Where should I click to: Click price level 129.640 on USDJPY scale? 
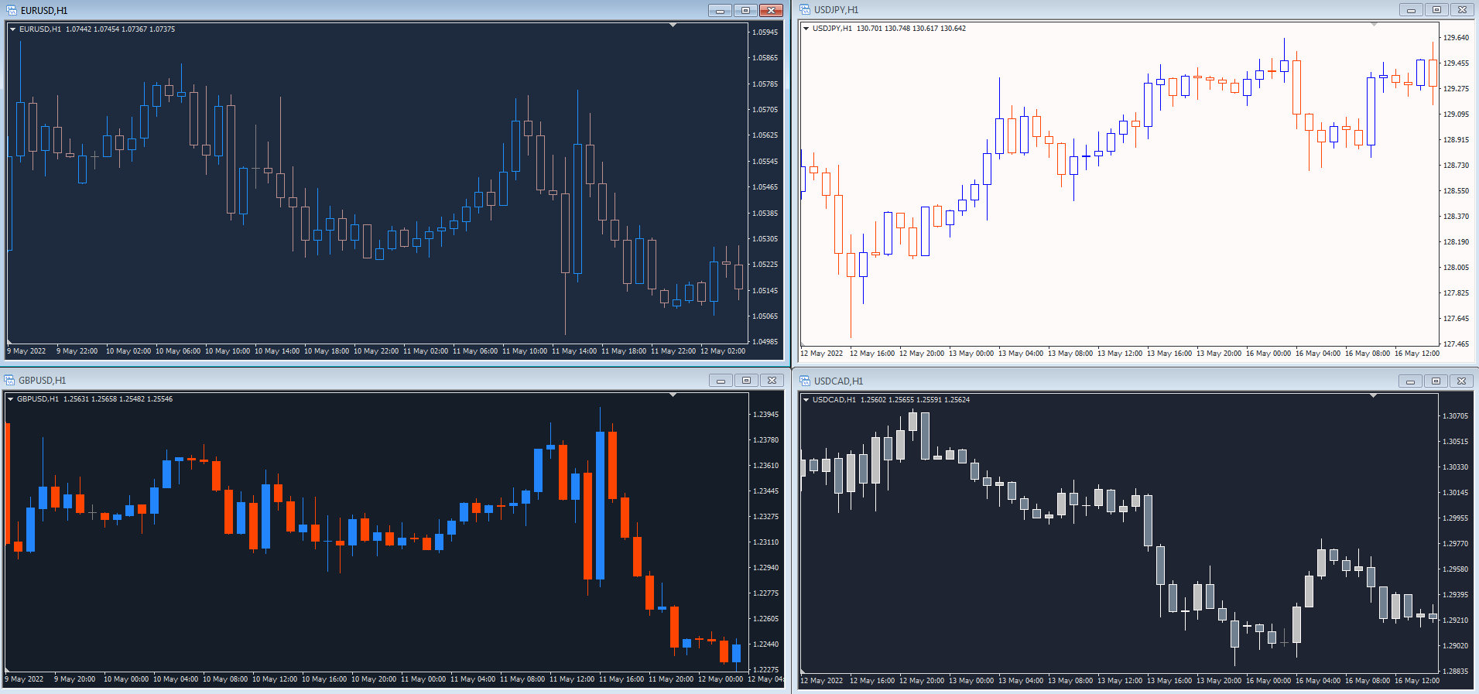1457,38
